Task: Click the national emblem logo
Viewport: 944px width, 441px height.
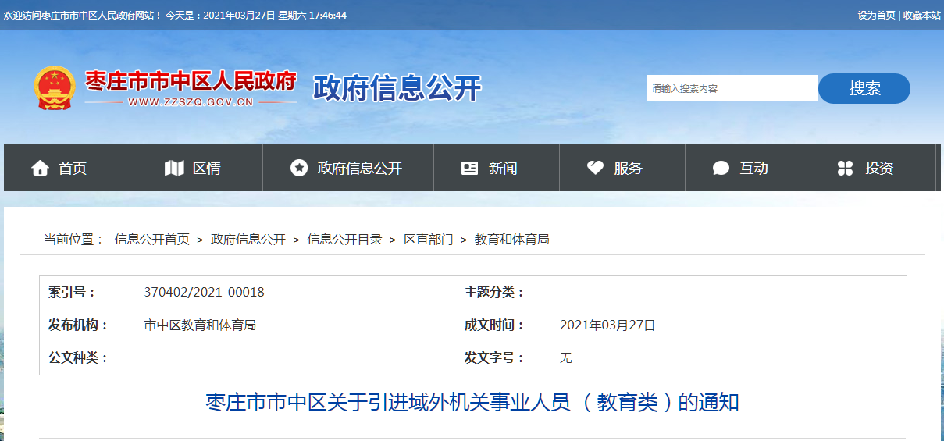Action: pyautogui.click(x=55, y=88)
